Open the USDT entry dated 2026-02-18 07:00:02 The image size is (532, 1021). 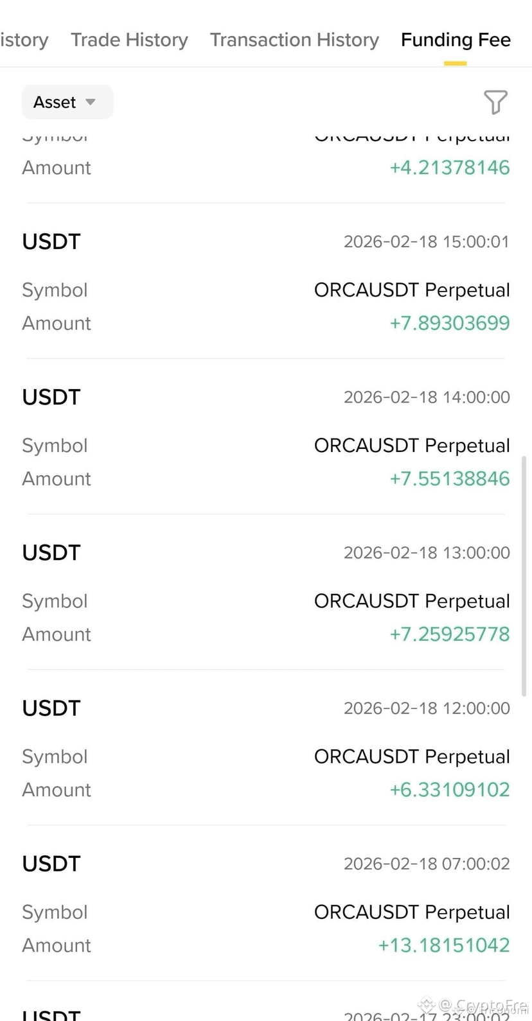coord(266,903)
